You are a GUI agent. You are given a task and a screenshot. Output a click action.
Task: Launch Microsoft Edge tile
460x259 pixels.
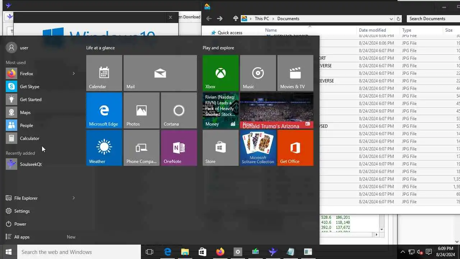point(104,110)
